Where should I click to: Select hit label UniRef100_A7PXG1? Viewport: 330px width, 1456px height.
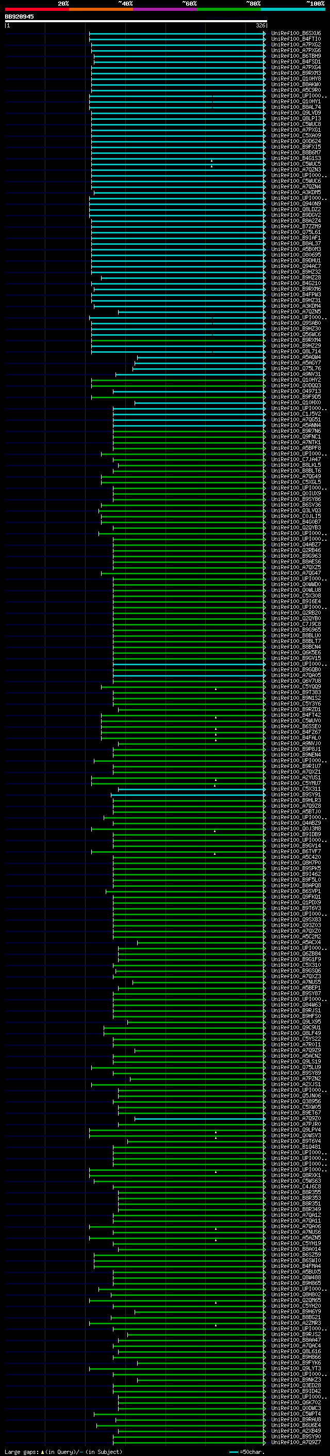click(x=296, y=130)
